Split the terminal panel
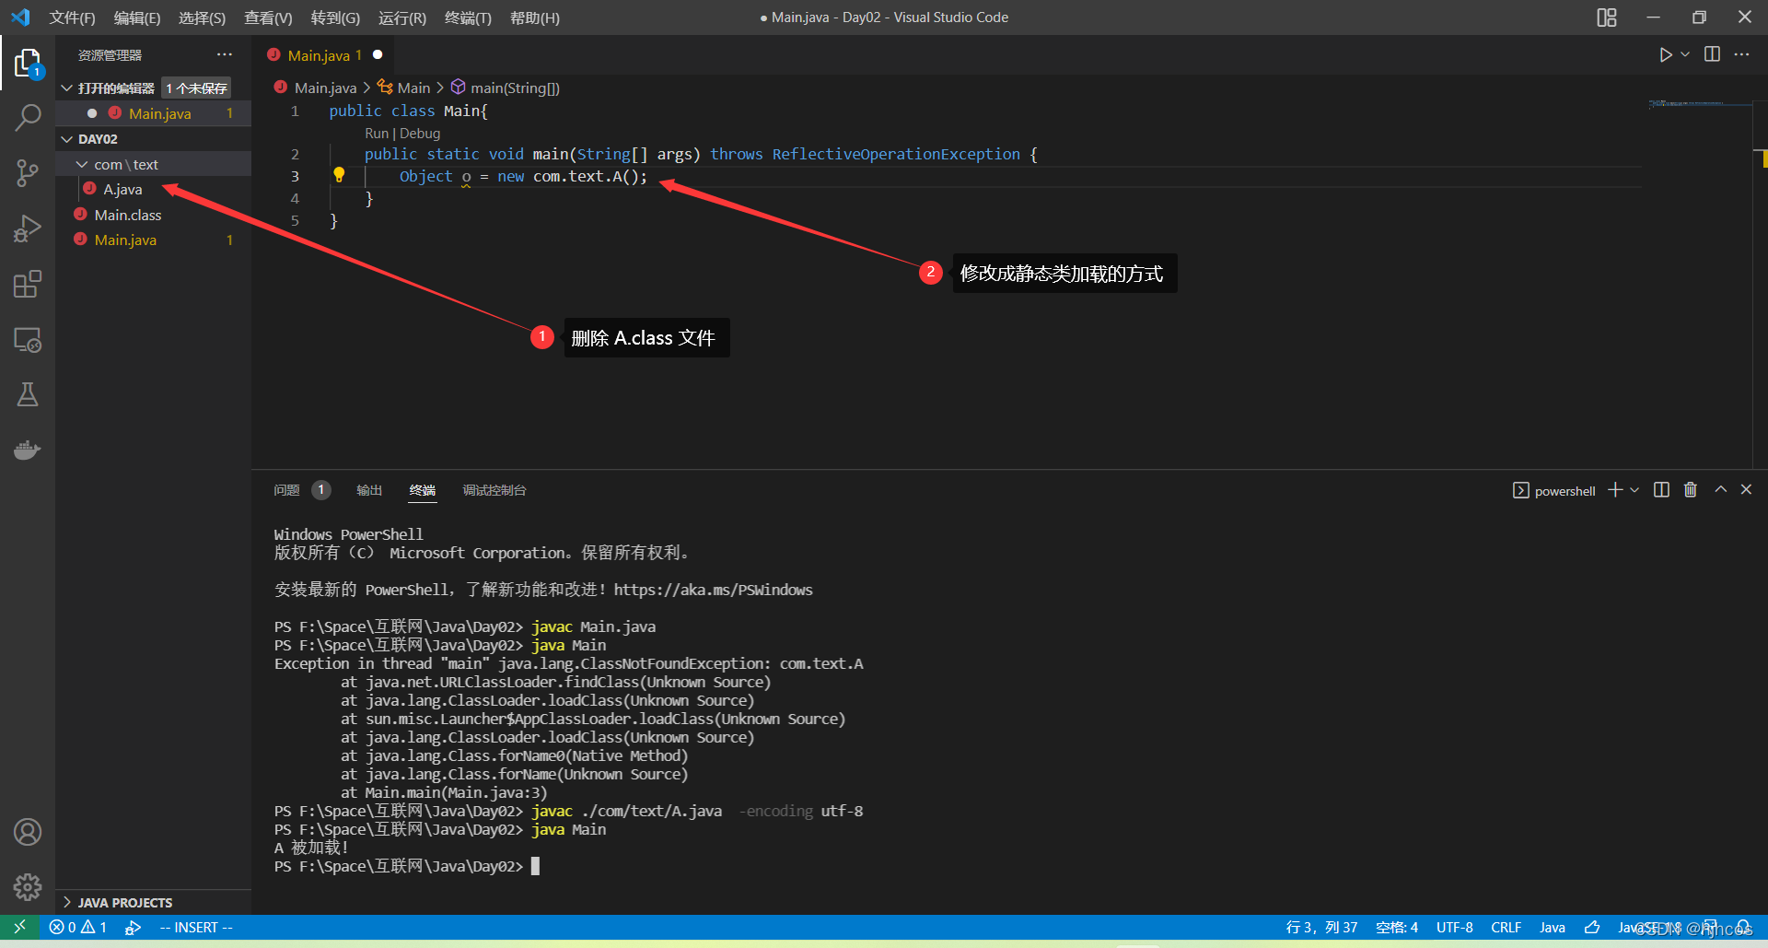This screenshot has height=948, width=1768. click(x=1661, y=490)
